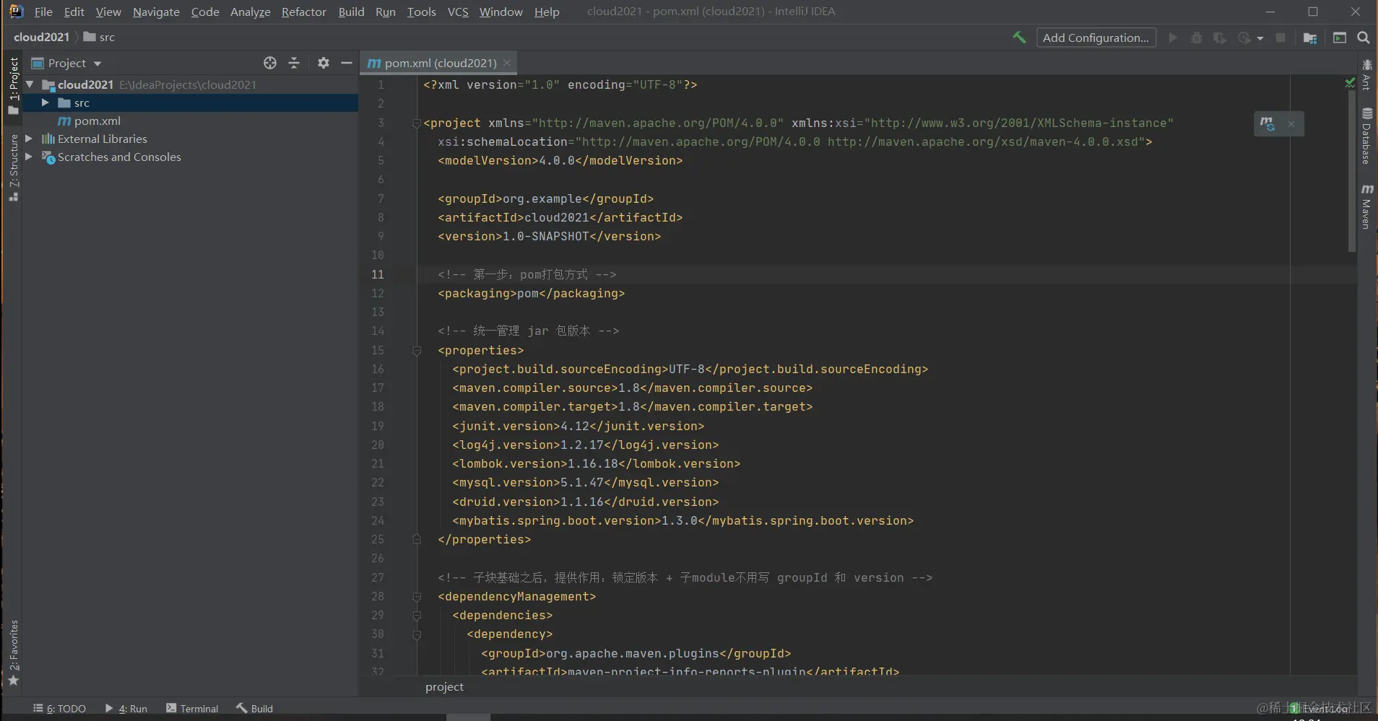Open Project Structure icon in toolbar
This screenshot has height=721, width=1378.
pos(1310,38)
